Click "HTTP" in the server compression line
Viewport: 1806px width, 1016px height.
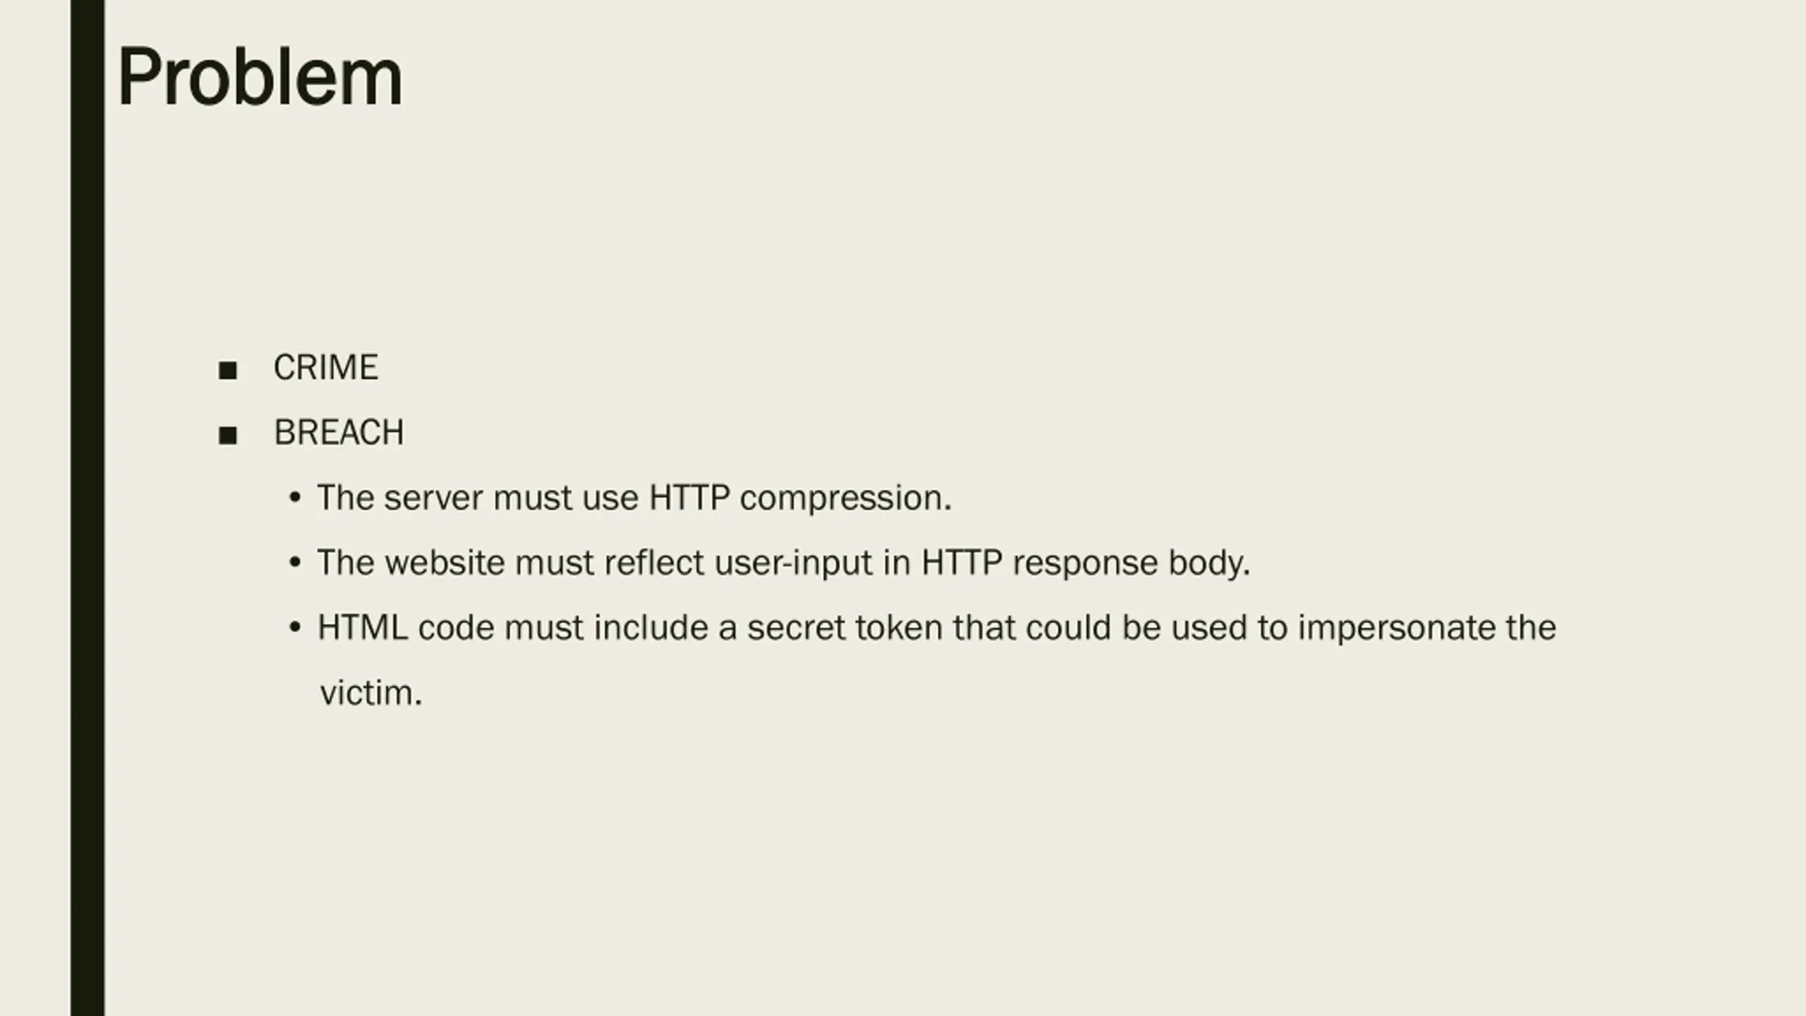(689, 498)
